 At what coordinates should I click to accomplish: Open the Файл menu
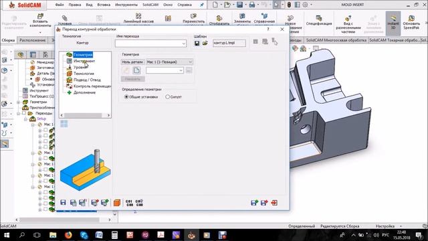pyautogui.click(x=60, y=5)
